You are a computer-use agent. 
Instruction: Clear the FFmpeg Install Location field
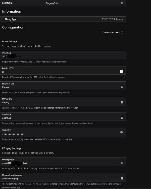122,178
